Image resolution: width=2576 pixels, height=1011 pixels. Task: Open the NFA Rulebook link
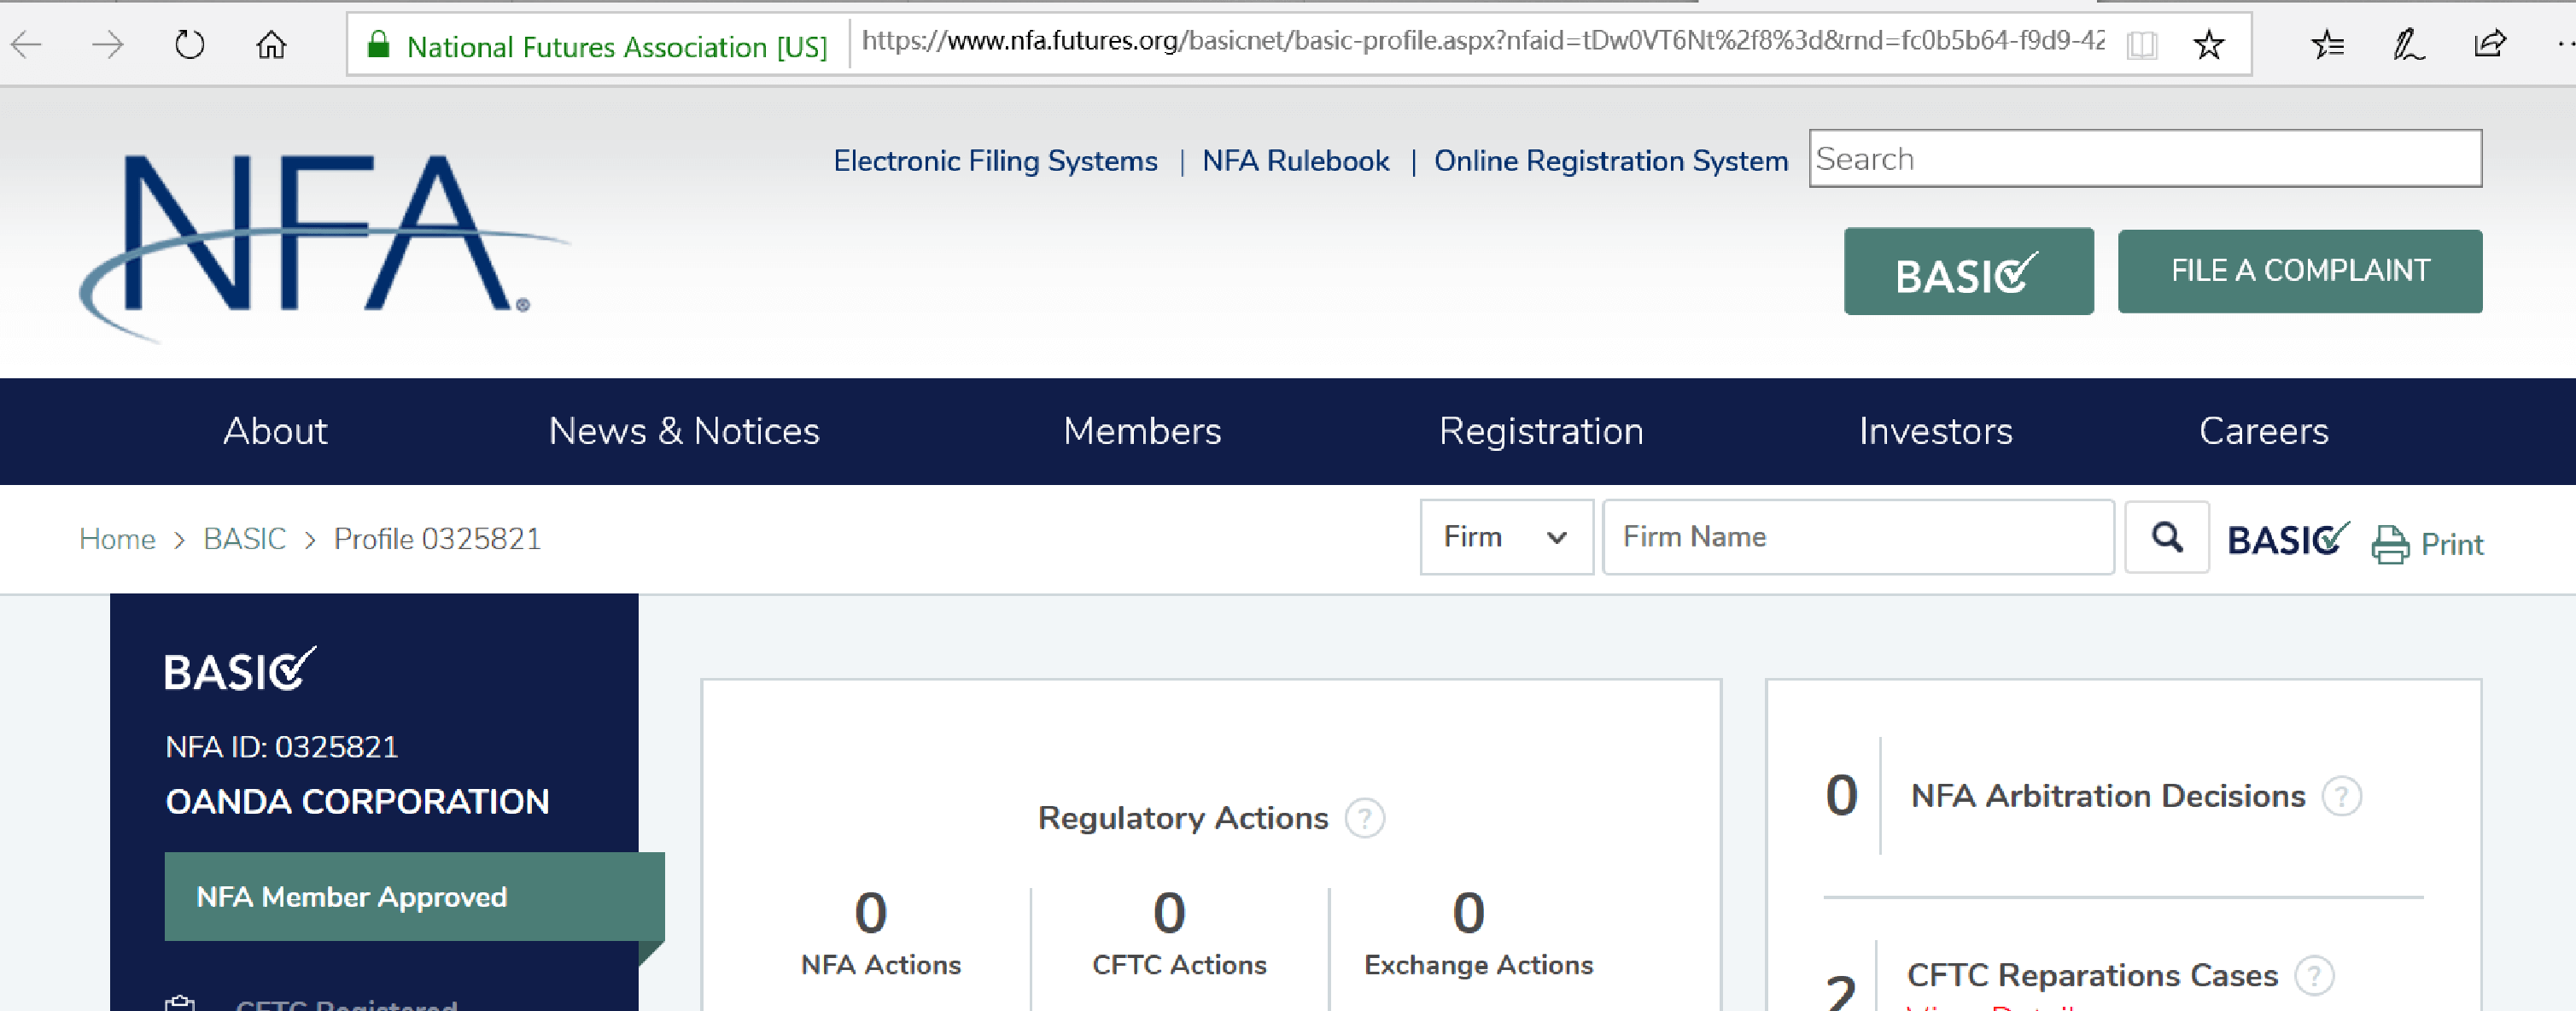[1295, 161]
